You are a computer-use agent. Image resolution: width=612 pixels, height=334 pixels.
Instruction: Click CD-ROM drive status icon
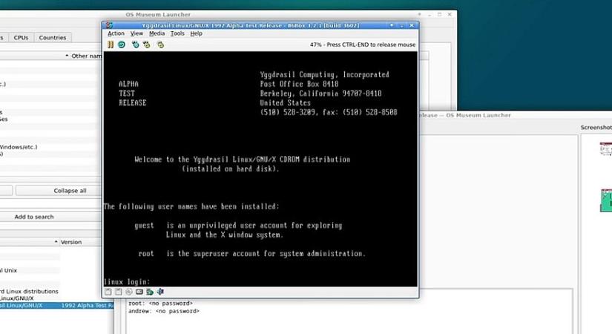129,292
